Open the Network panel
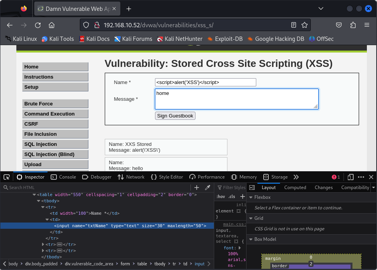The width and height of the screenshot is (377, 270). pyautogui.click(x=131, y=177)
